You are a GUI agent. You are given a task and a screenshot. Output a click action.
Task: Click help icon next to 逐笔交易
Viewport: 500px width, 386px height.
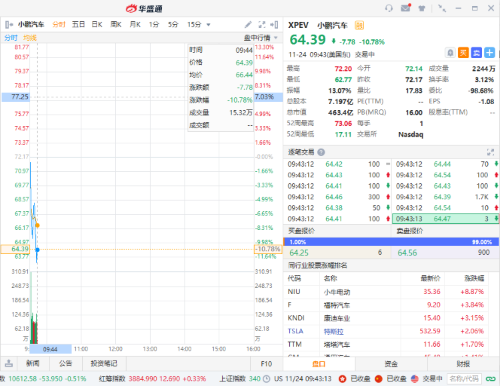coord(321,152)
